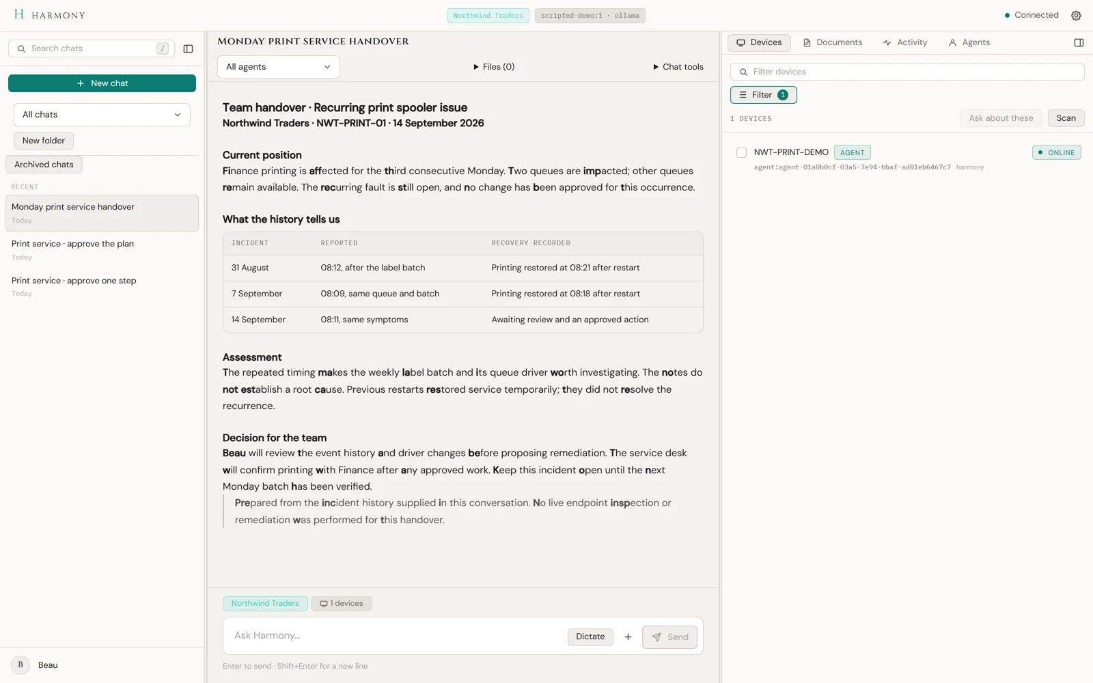Show Archived chats
The image size is (1093, 683).
[44, 165]
